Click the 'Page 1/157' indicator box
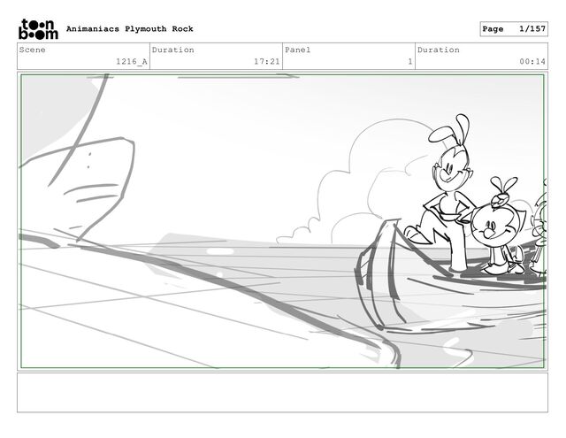Viewport: 566px width, 438px height. coord(514,29)
